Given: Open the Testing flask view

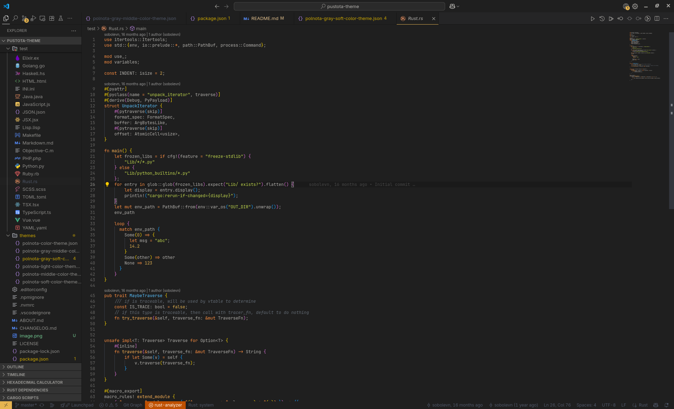Looking at the screenshot, I should tap(61, 18).
